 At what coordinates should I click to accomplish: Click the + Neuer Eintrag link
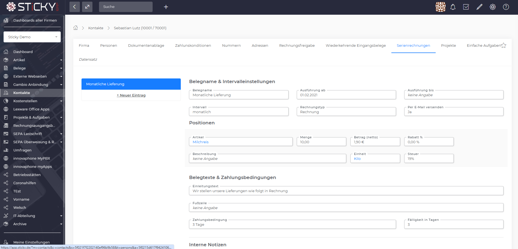[131, 95]
